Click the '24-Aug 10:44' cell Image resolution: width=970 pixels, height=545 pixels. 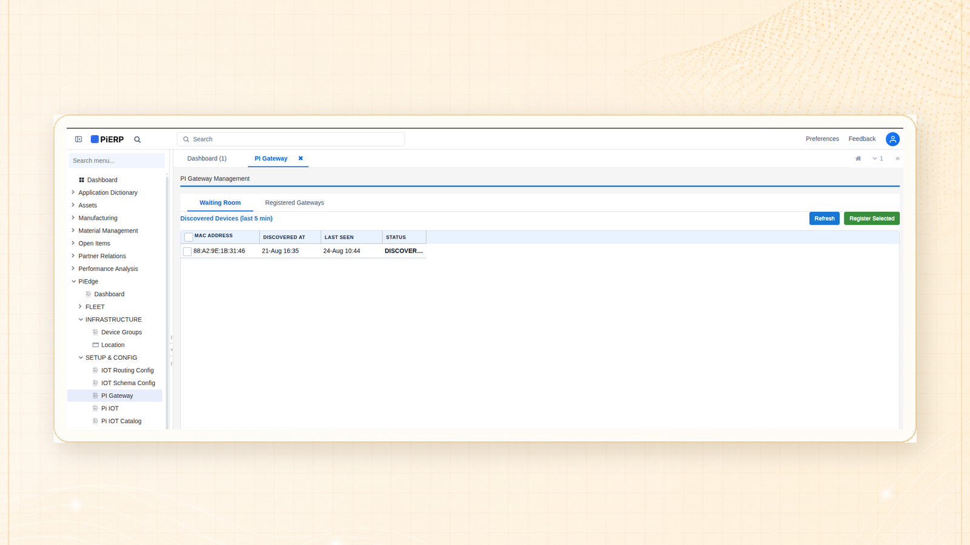pos(342,251)
